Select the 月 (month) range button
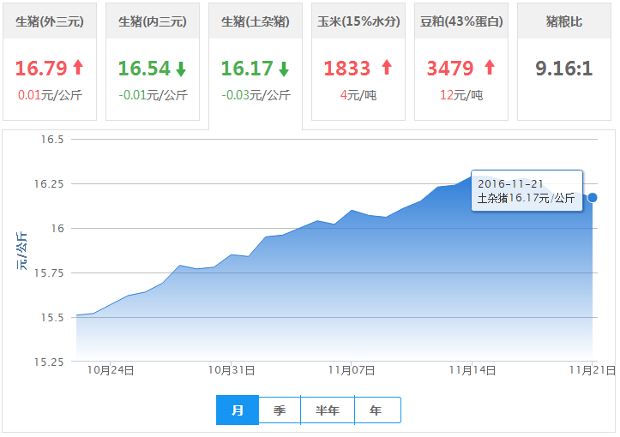This screenshot has height=437, width=620. click(238, 410)
